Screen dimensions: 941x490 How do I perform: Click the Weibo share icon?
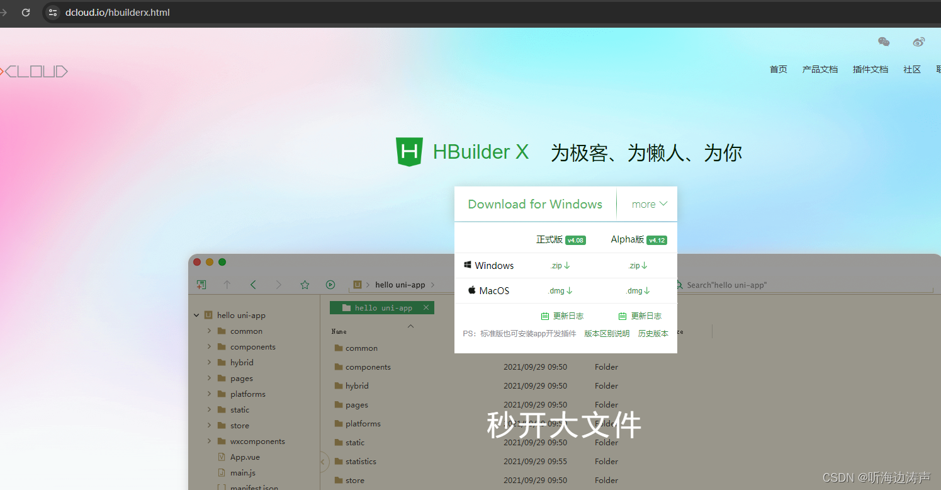tap(918, 42)
